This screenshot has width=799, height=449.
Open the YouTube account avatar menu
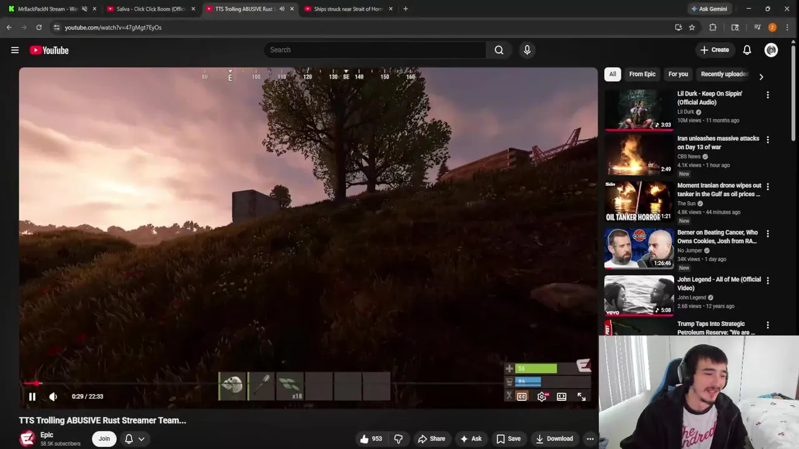click(x=771, y=50)
